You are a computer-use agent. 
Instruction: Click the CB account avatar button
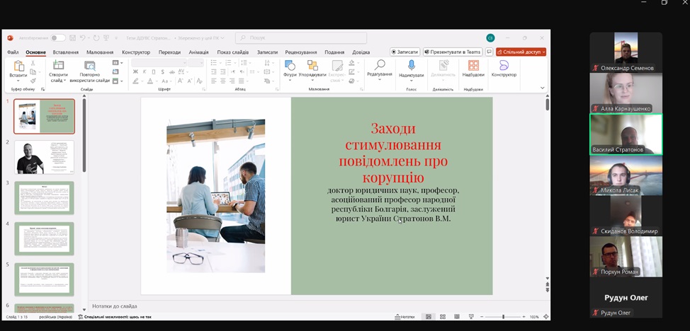click(x=490, y=38)
